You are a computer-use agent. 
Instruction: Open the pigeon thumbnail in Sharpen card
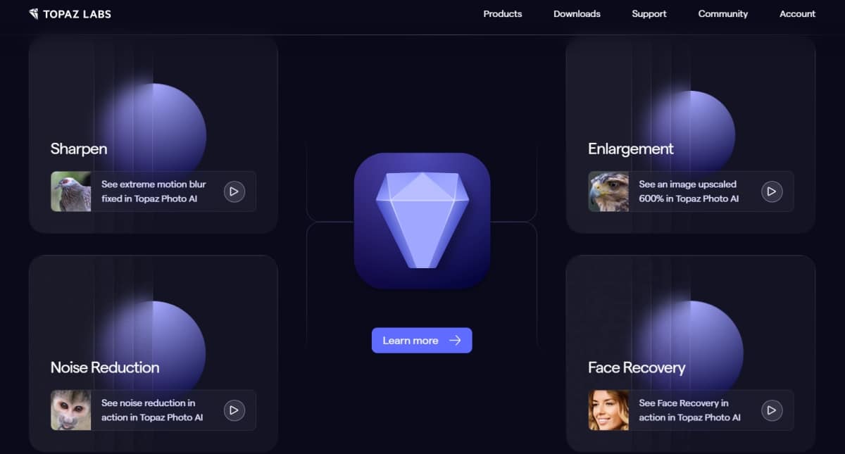point(71,191)
